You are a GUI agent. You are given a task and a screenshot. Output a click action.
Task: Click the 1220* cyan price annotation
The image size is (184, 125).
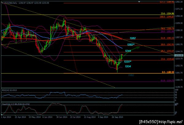(x=128, y=62)
